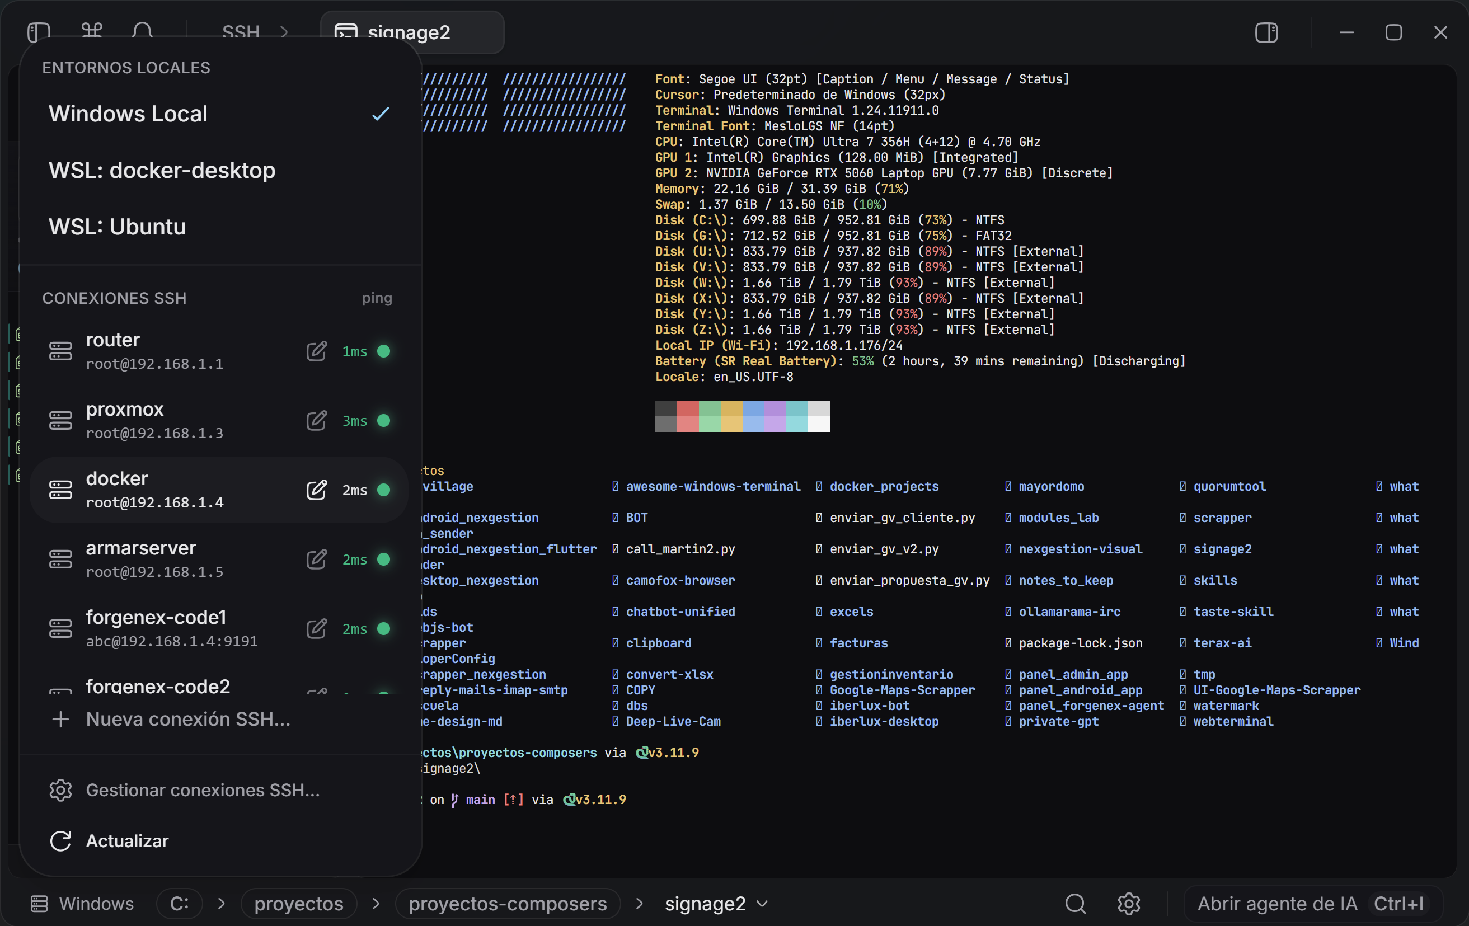Image resolution: width=1469 pixels, height=926 pixels.
Task: Click chevron between proyectos-composers and signage2
Action: click(x=639, y=904)
